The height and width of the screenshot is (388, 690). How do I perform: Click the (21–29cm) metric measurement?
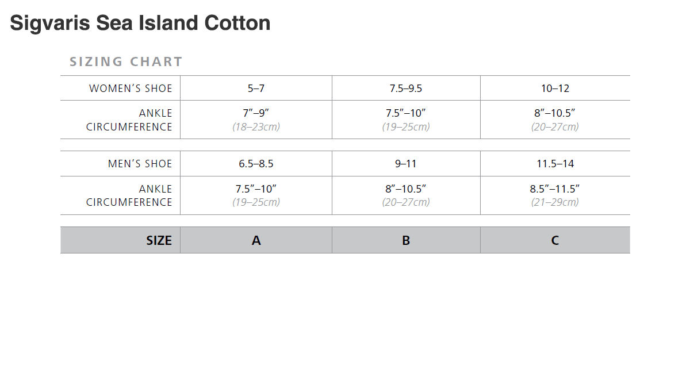point(555,202)
